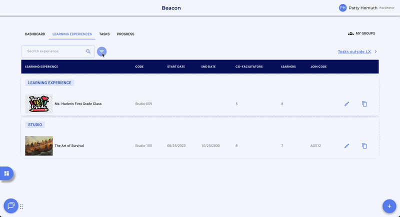The image size is (400, 217).
Task: Click the drag handle dots near chat
Action: pos(21,206)
